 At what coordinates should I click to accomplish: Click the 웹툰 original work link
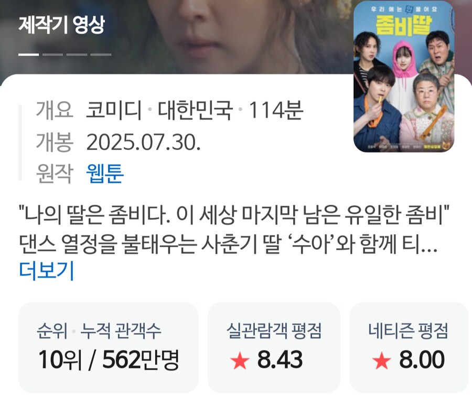click(105, 173)
